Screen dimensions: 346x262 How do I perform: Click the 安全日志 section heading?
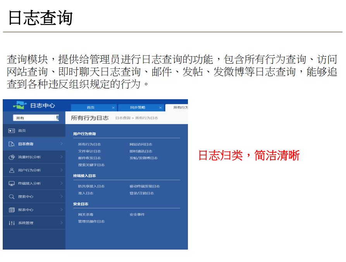pyautogui.click(x=81, y=204)
